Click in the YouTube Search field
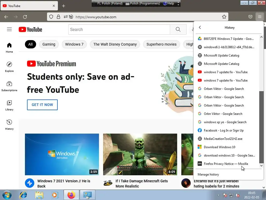 (119, 29)
